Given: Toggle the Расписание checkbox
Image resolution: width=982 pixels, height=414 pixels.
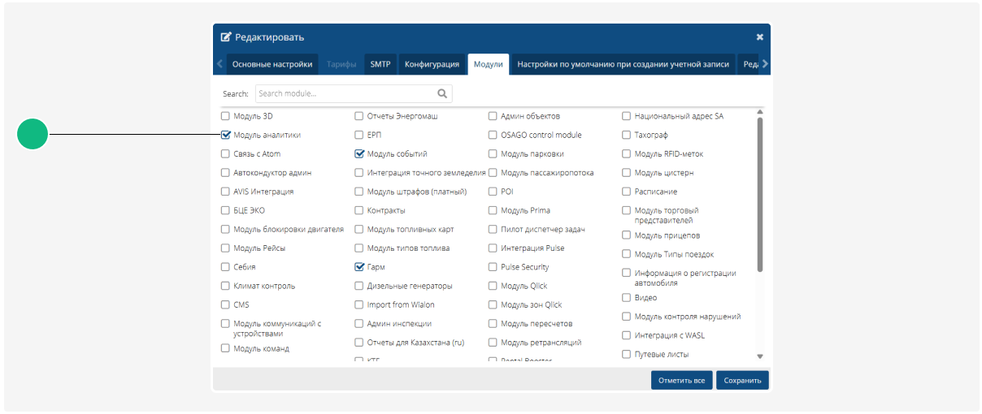Looking at the screenshot, I should [x=627, y=192].
